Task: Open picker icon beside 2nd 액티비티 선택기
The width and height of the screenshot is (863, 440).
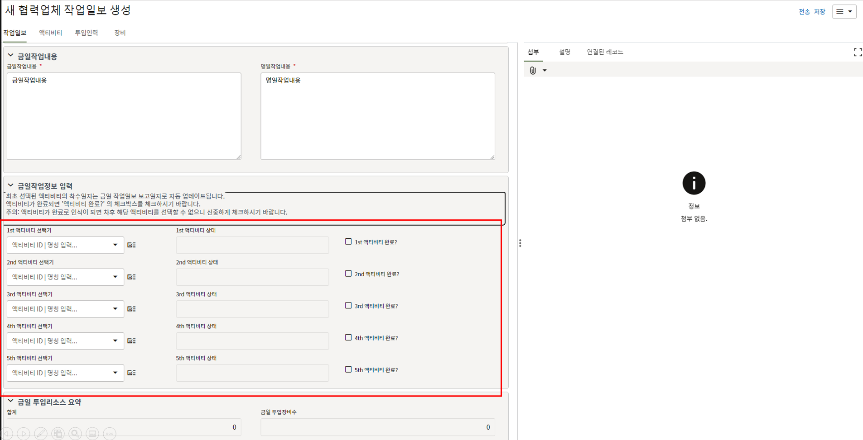Action: (x=131, y=277)
